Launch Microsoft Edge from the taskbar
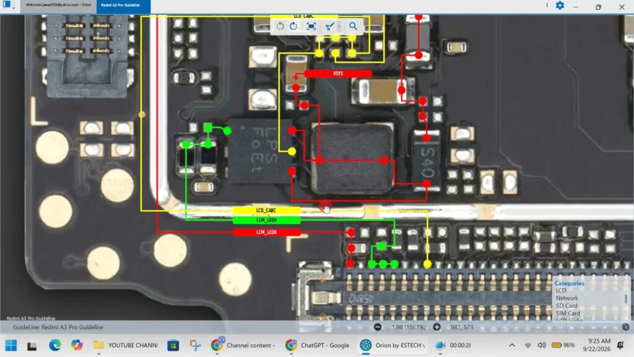The width and height of the screenshot is (634, 357). (55, 345)
